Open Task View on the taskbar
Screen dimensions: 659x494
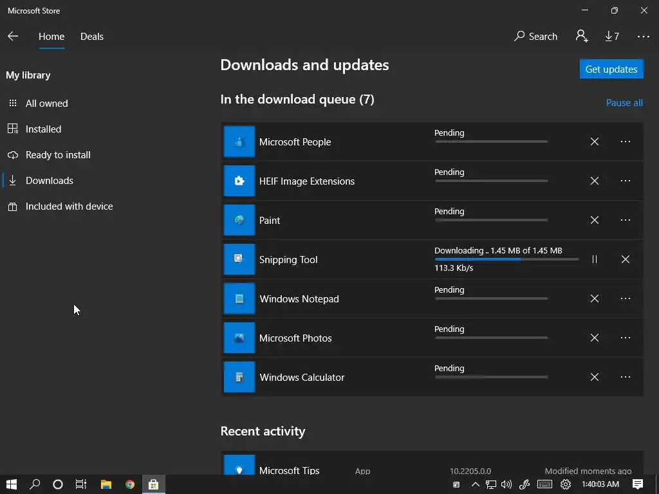[x=81, y=484]
